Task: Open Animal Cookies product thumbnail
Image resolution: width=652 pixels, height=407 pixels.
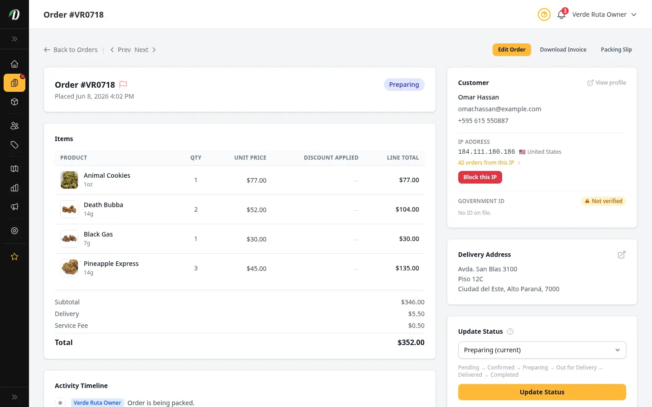Action: coord(69,180)
